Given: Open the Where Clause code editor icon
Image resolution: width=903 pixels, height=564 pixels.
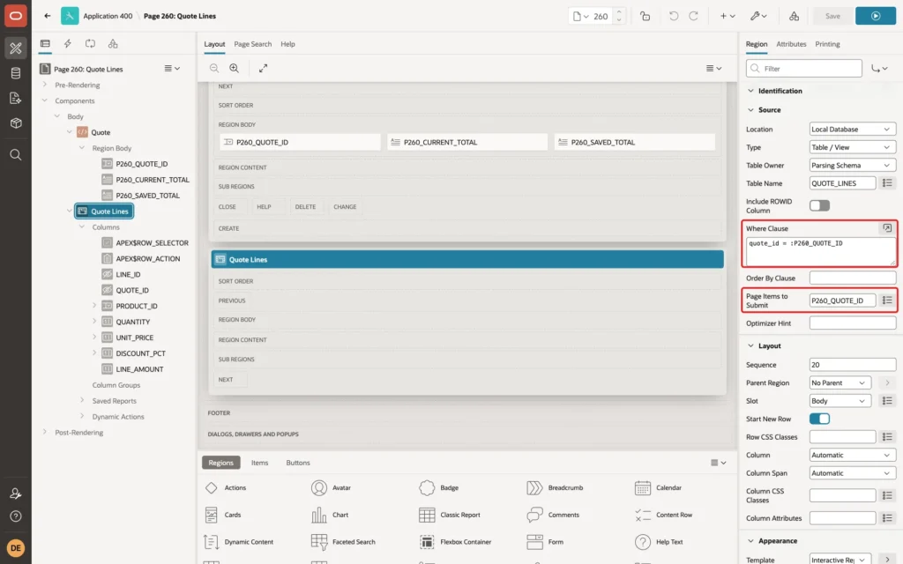Looking at the screenshot, I should pyautogui.click(x=887, y=228).
